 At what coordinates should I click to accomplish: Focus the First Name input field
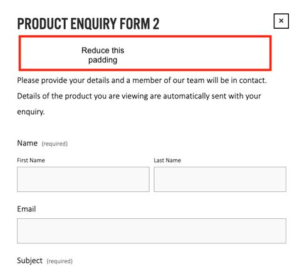[83, 179]
